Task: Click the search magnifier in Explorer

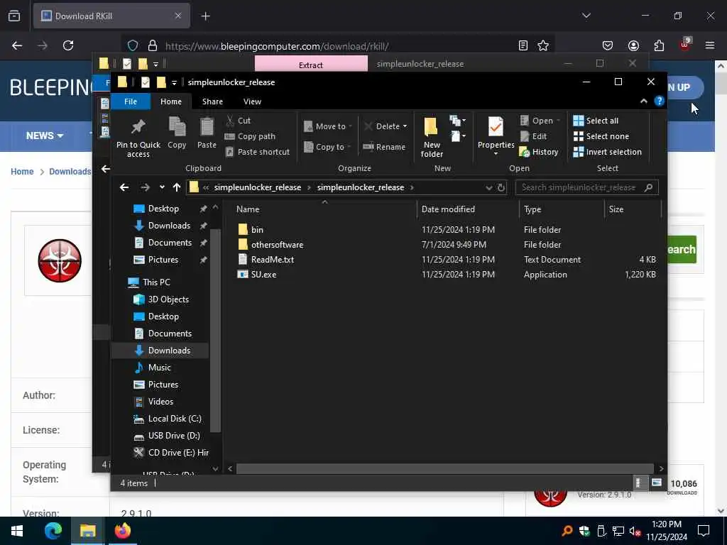Action: point(649,187)
